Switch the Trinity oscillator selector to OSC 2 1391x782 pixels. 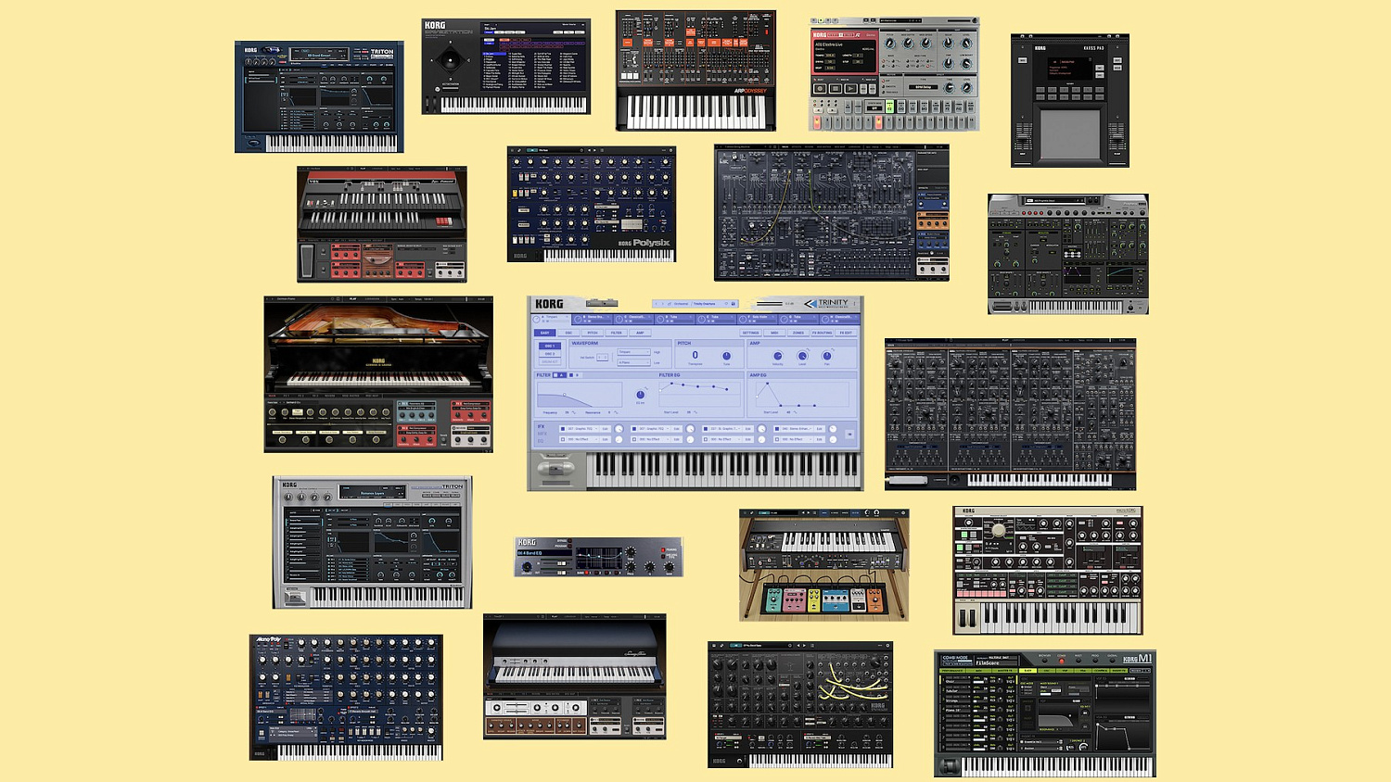[x=550, y=353]
